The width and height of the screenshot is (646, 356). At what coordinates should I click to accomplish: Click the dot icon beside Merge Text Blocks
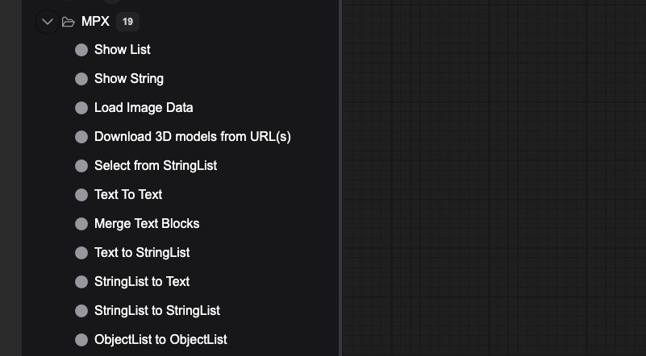(x=81, y=224)
